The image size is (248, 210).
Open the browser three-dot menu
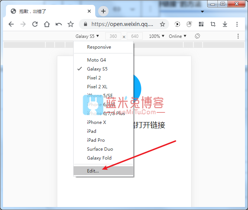pos(237,24)
